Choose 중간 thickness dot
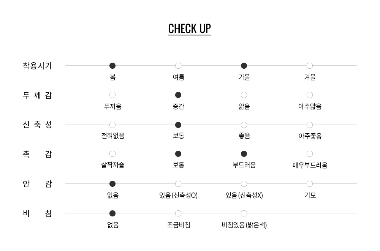The width and height of the screenshot is (380, 251). [x=178, y=95]
